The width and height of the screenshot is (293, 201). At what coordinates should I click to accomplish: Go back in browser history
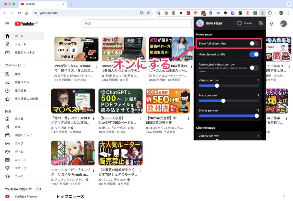click(x=5, y=13)
